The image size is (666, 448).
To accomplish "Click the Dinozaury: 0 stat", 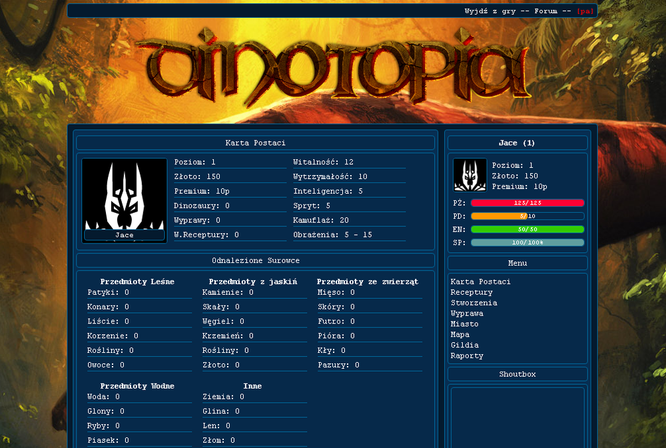I will tap(230, 206).
